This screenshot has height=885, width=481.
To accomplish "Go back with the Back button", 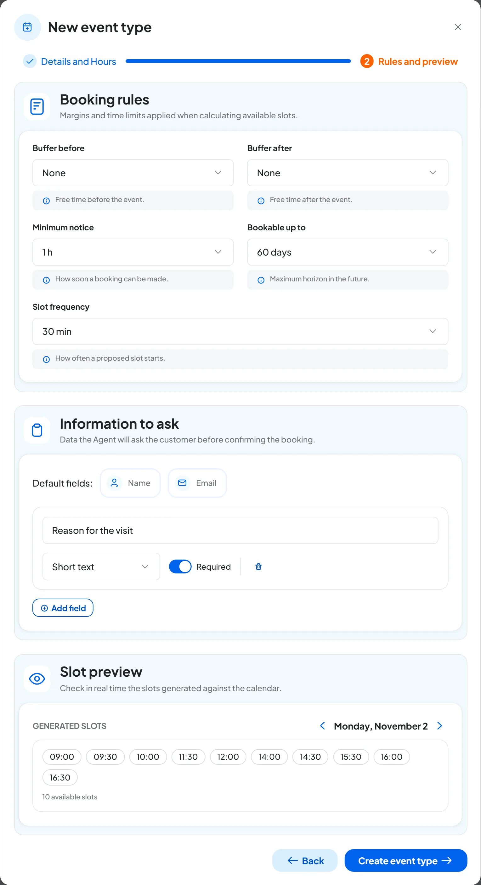I will click(305, 860).
